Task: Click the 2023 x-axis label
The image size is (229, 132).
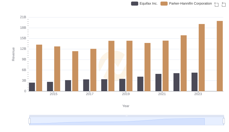Action: pyautogui.click(x=198, y=94)
